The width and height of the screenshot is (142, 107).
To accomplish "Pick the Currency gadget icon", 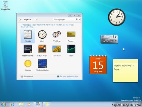I will tap(71, 34).
